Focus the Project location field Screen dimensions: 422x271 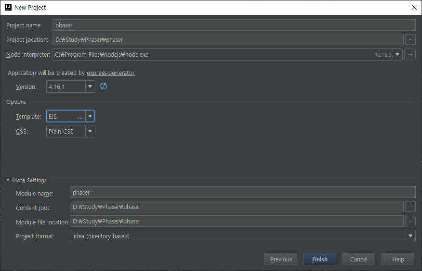228,39
